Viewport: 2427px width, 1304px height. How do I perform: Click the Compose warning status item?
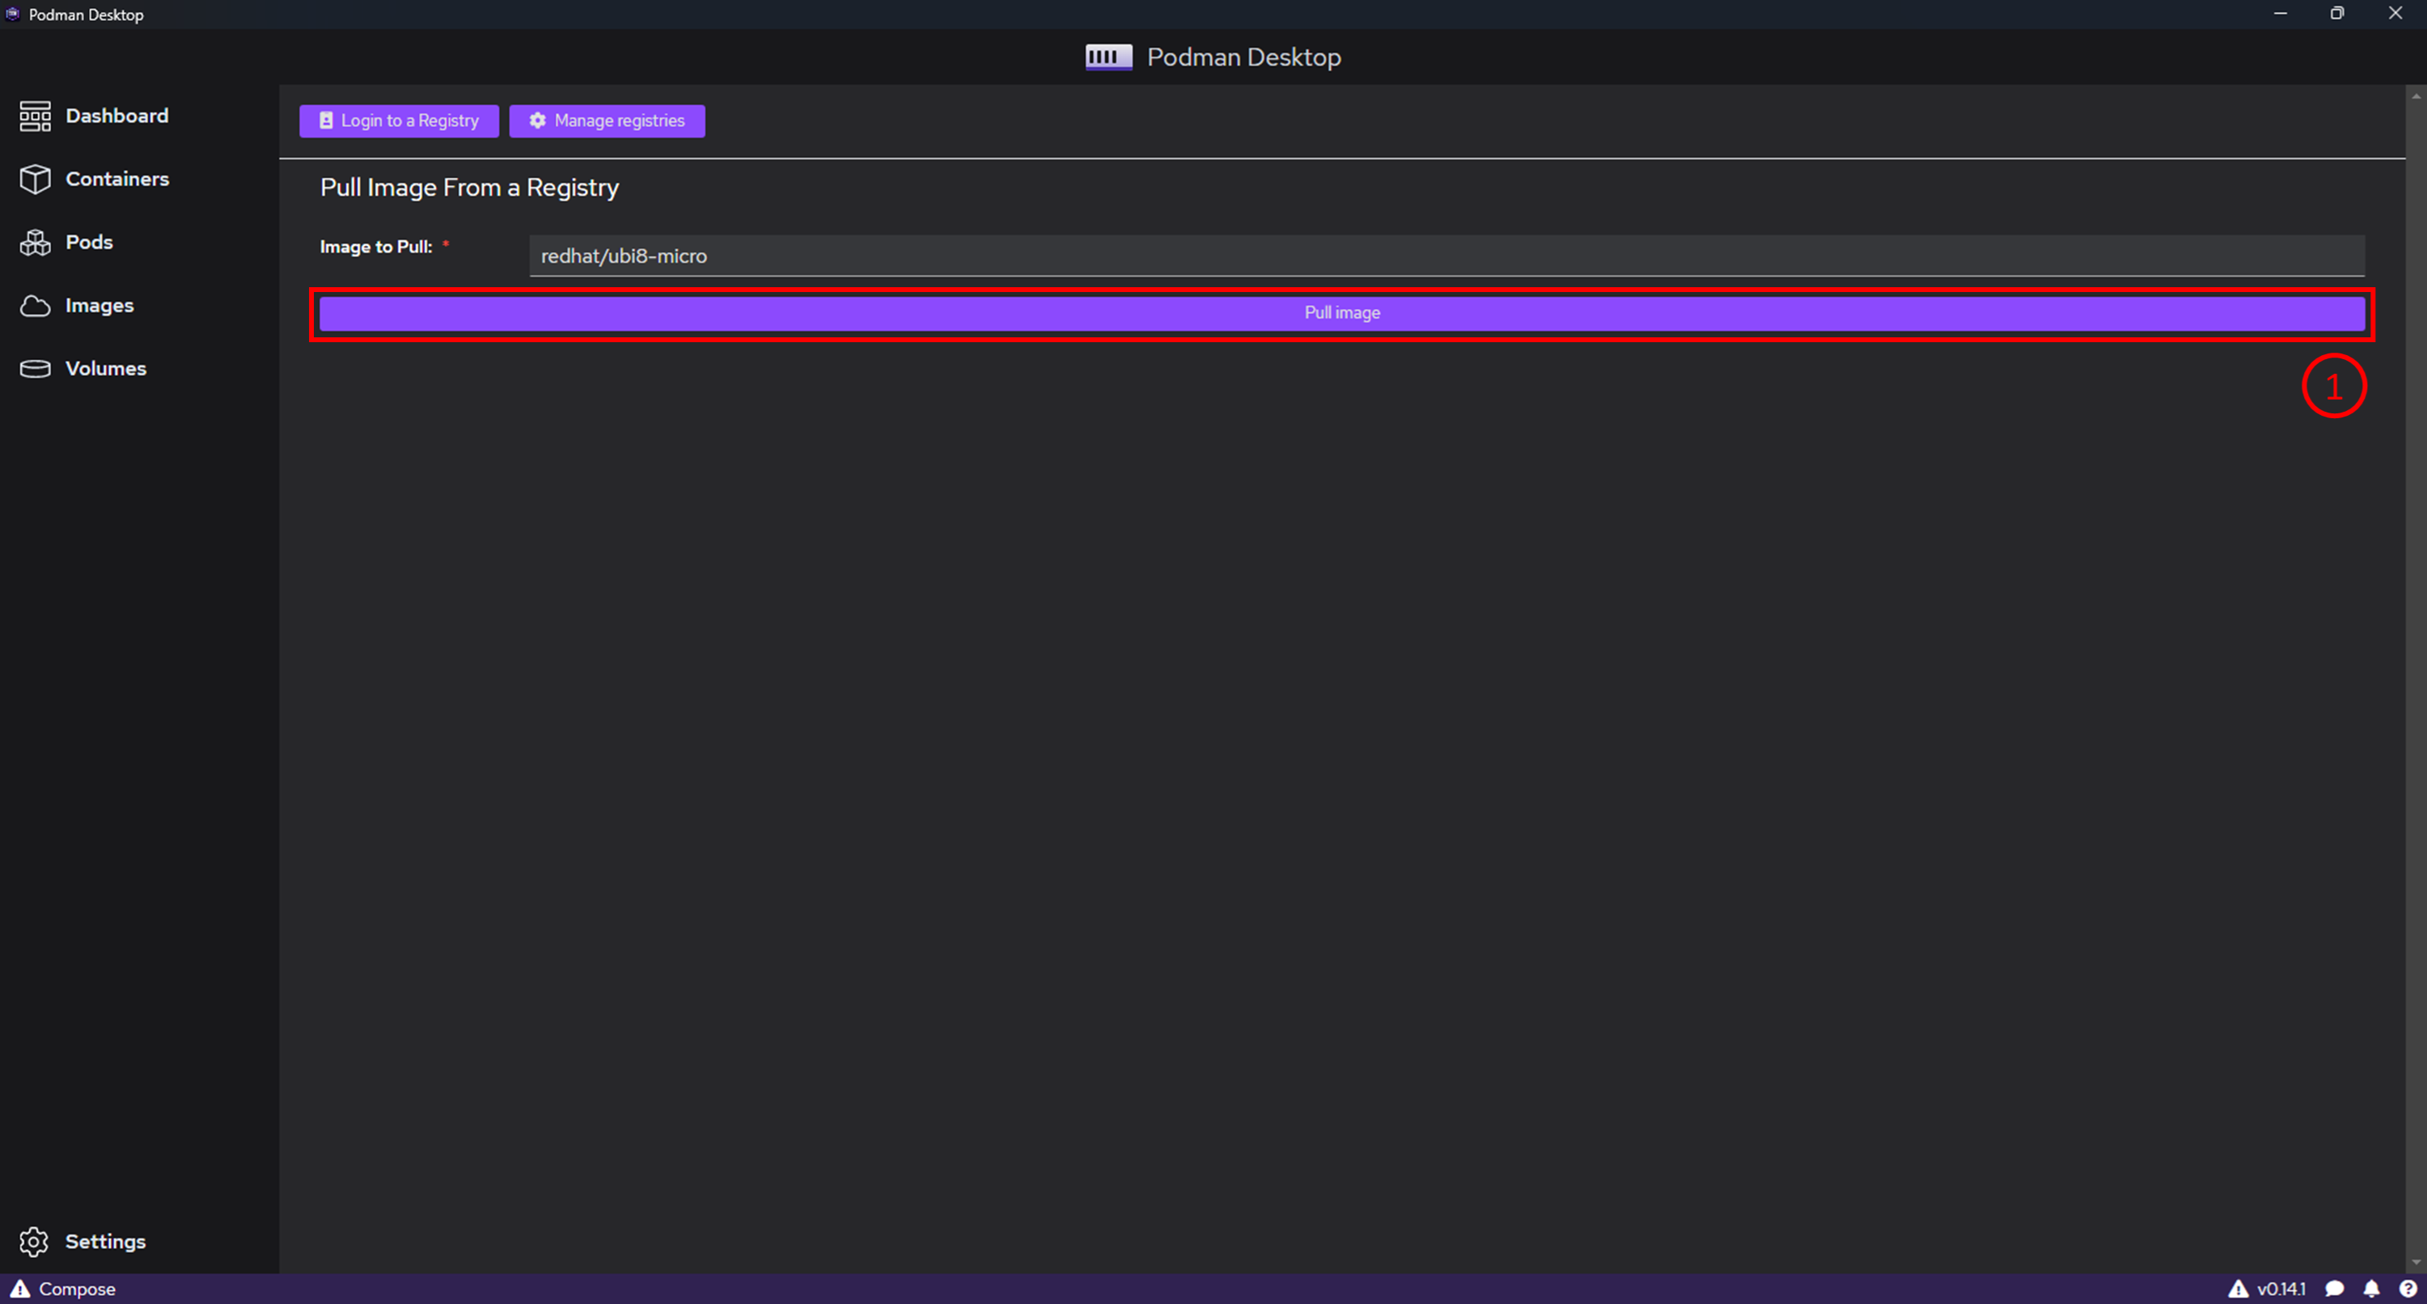62,1289
